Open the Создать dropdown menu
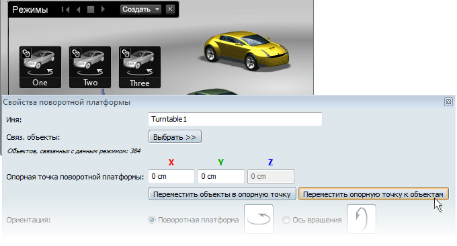Viewport: 457px width, 246px height. [x=140, y=9]
